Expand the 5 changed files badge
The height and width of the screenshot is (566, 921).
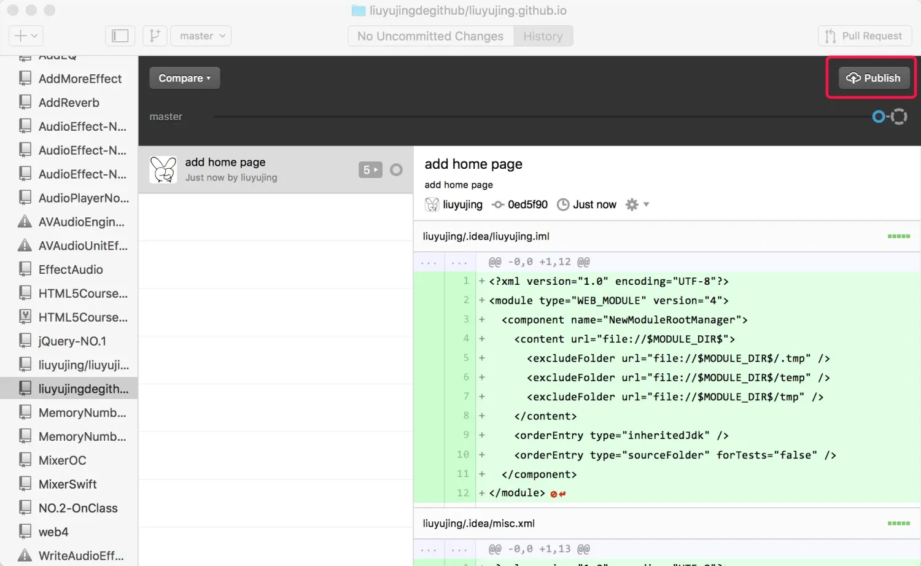coord(370,170)
